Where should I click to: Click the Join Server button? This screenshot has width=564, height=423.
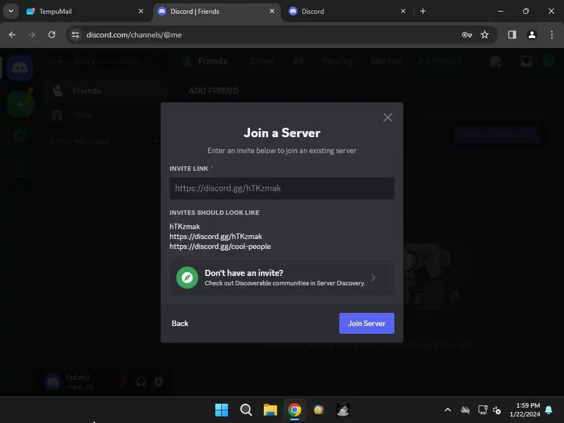click(x=366, y=323)
